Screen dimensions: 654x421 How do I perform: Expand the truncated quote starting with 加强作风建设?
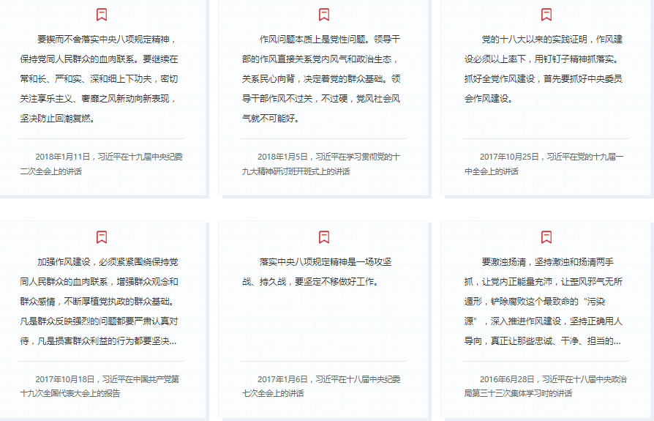(101, 301)
